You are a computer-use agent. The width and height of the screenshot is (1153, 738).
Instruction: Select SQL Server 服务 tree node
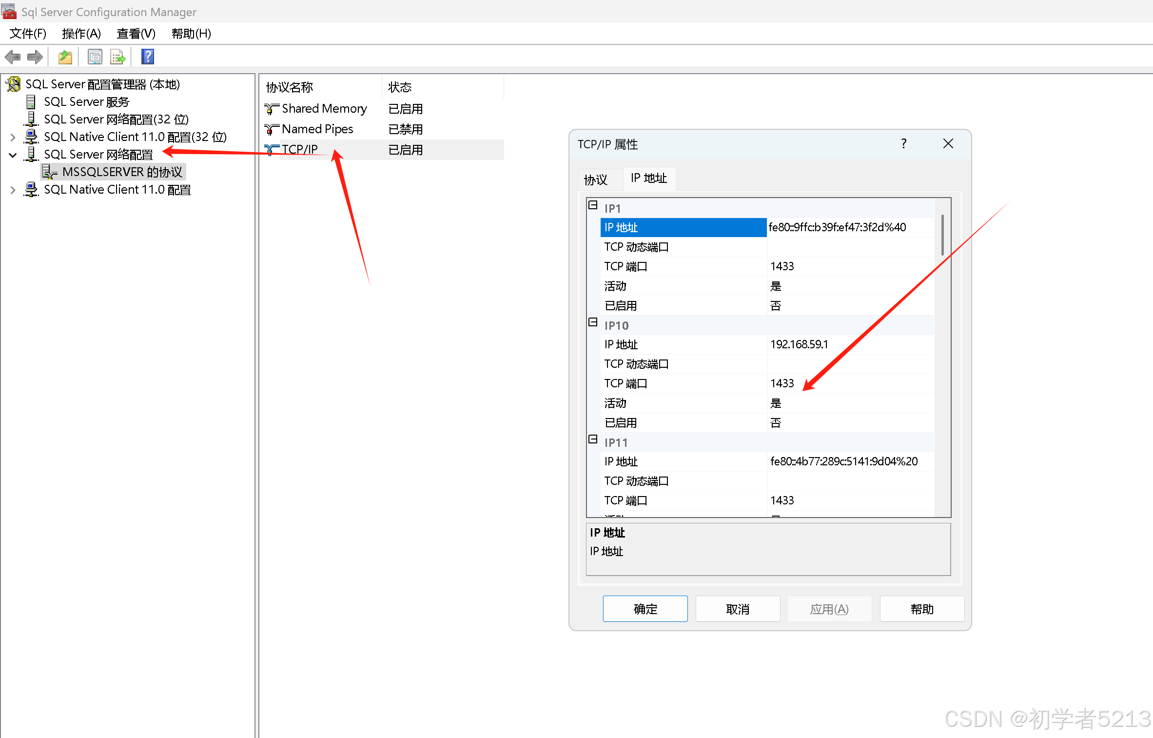click(86, 102)
